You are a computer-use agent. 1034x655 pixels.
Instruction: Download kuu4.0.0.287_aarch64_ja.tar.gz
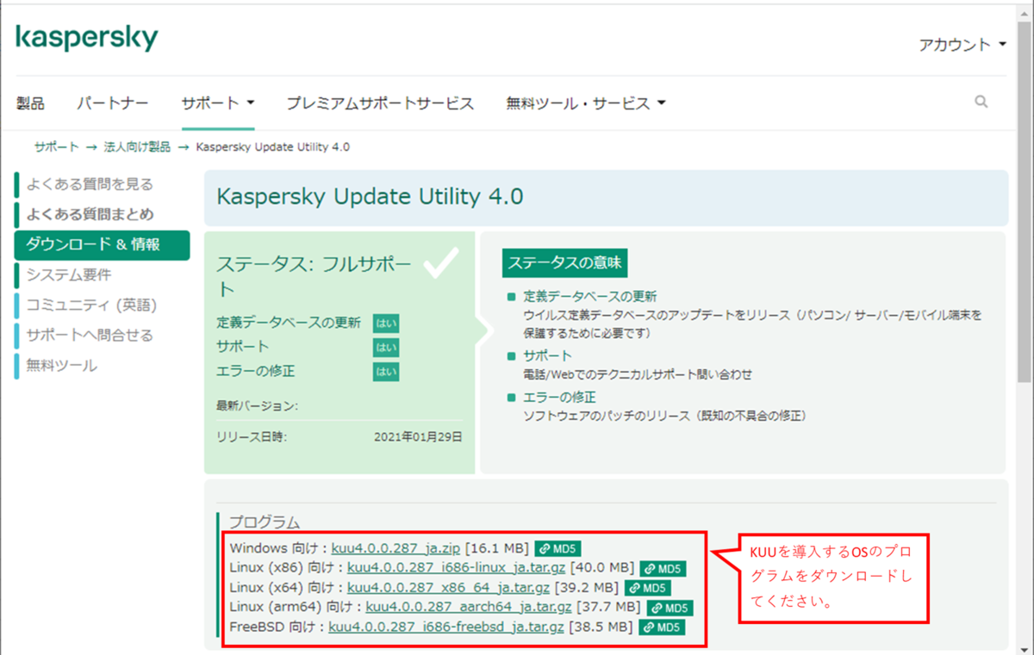tap(469, 608)
